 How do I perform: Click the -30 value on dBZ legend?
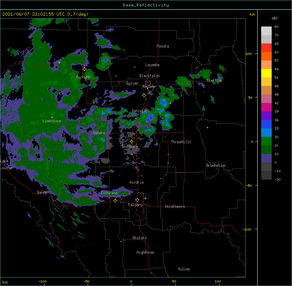277,179
